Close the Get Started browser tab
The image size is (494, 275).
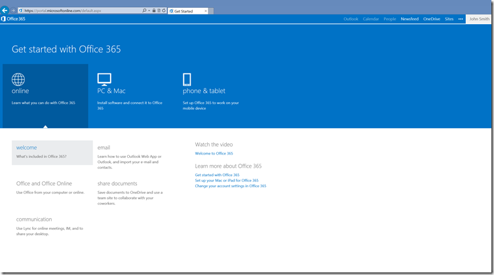[x=206, y=11]
